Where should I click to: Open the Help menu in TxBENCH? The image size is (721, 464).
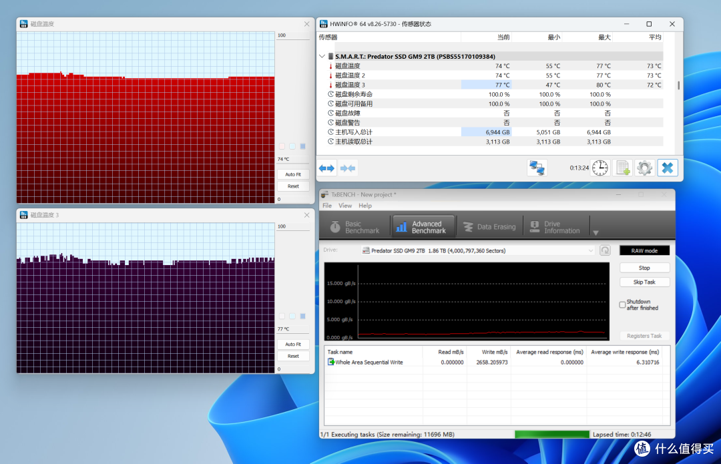(365, 206)
